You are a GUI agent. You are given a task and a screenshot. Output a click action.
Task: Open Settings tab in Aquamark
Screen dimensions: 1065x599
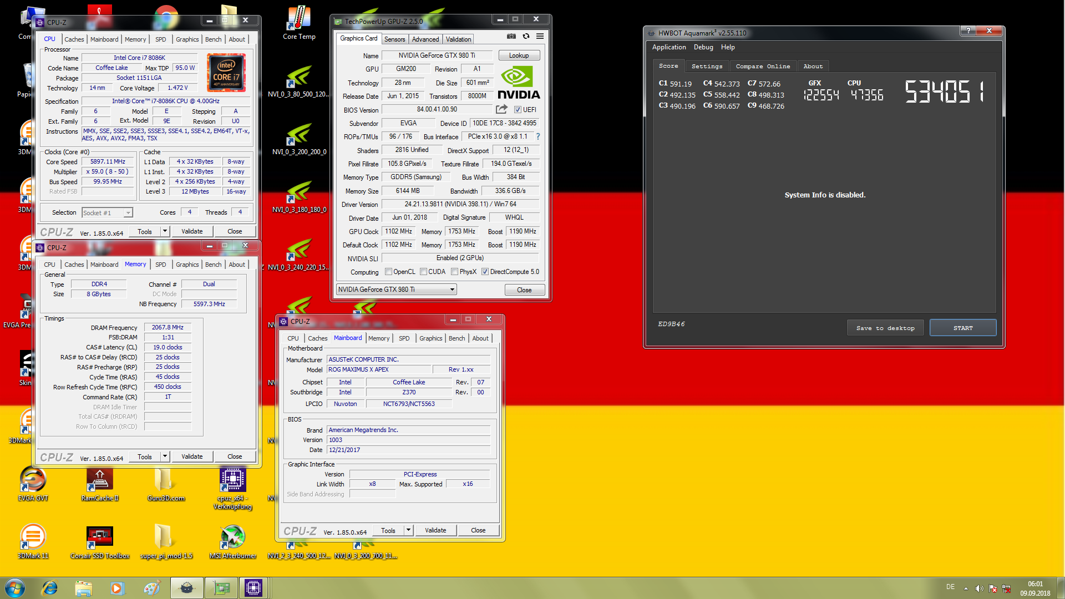pos(707,67)
